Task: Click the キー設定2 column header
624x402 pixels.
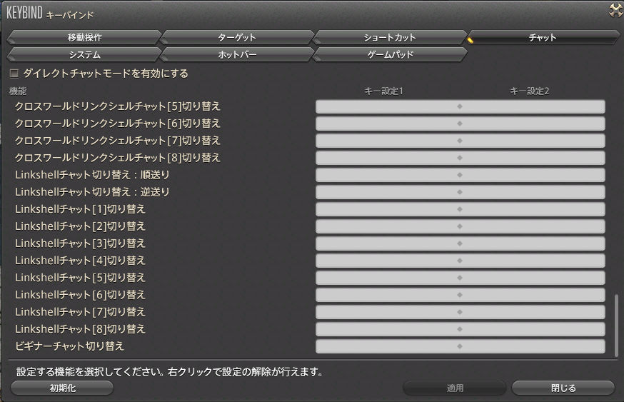Action: tap(530, 91)
